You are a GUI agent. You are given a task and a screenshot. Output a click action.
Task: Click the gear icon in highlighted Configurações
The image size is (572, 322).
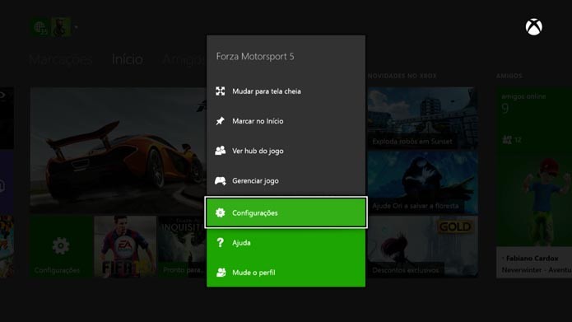pos(220,212)
